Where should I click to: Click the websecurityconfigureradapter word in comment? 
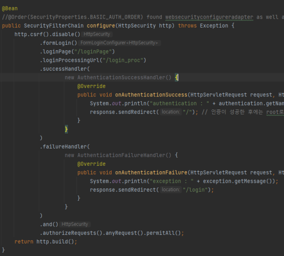click(209, 17)
